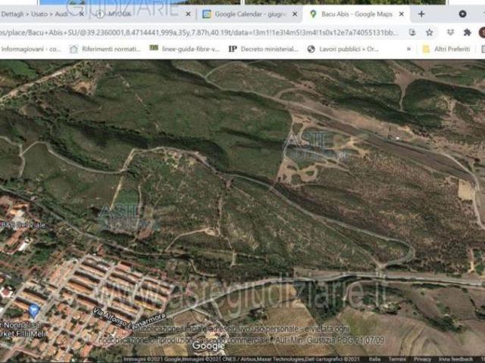Open the linee-guida-fibre bookmark
Image resolution: width=485 pixels, height=363 pixels.
(x=185, y=48)
